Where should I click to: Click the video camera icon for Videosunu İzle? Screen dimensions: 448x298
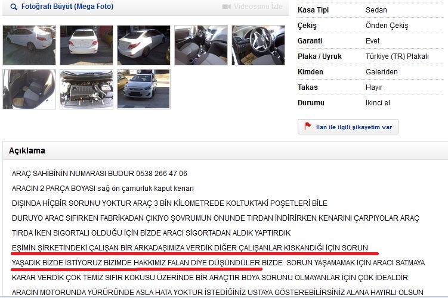pos(226,7)
